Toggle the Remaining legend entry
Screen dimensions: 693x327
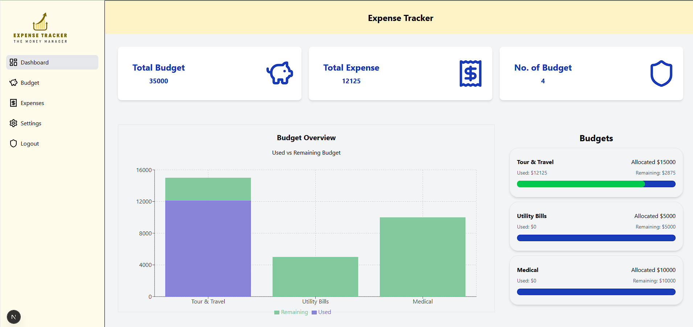click(291, 312)
